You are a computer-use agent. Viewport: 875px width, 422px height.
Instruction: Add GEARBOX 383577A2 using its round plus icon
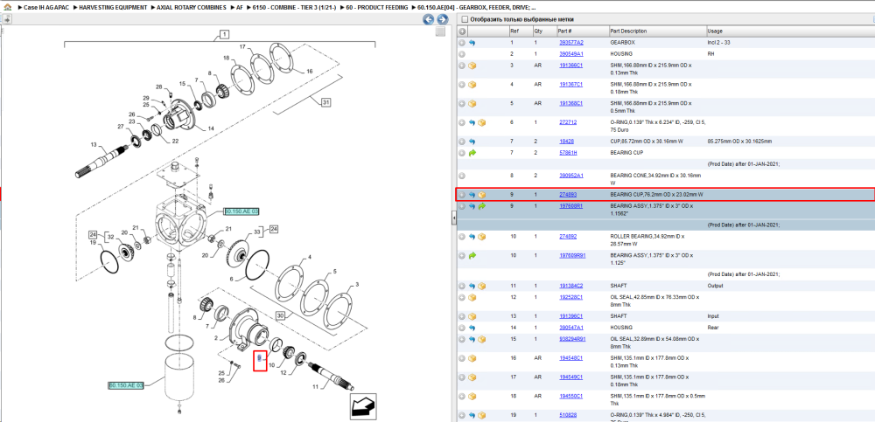(462, 42)
